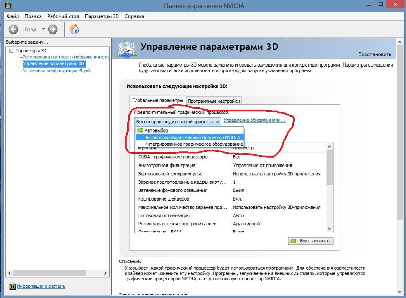Click the Восстановить link in header
Screen dimensions: 406x298
tap(375, 54)
